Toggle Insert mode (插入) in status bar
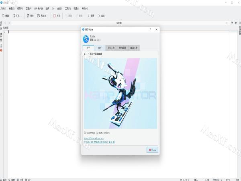Screen dimensions: 241x181 click(196, 180)
